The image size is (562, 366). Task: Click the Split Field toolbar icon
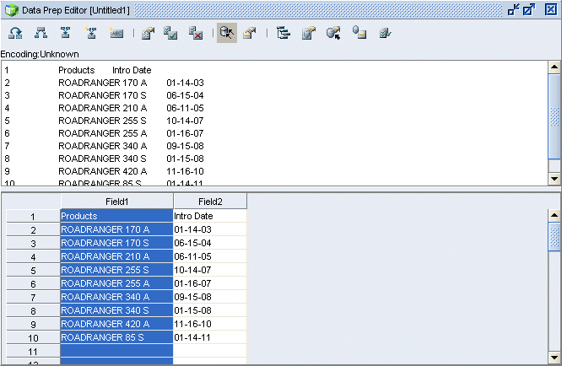(41, 33)
